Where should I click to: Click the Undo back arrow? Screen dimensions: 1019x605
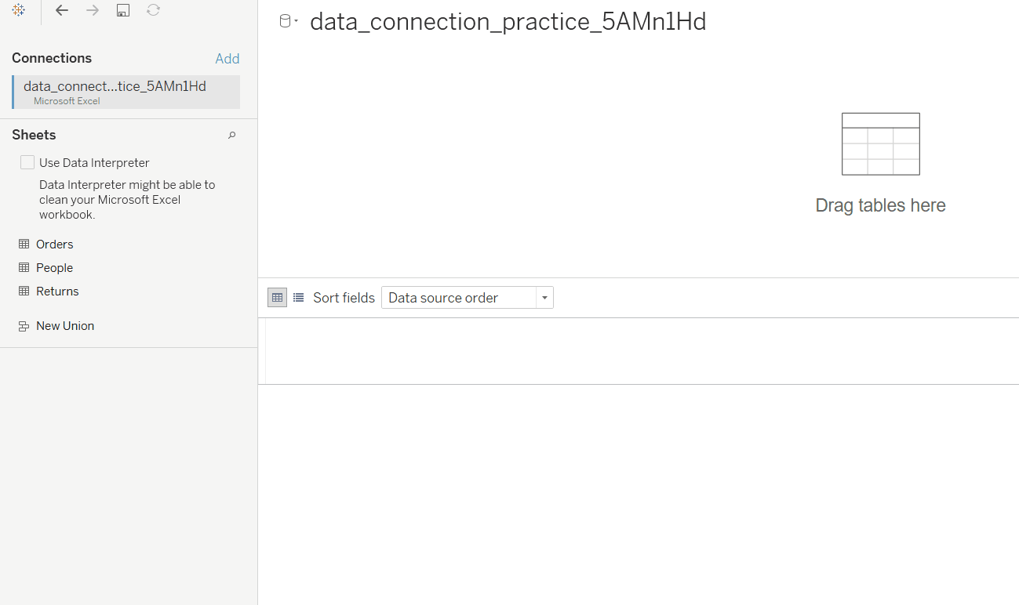click(61, 10)
